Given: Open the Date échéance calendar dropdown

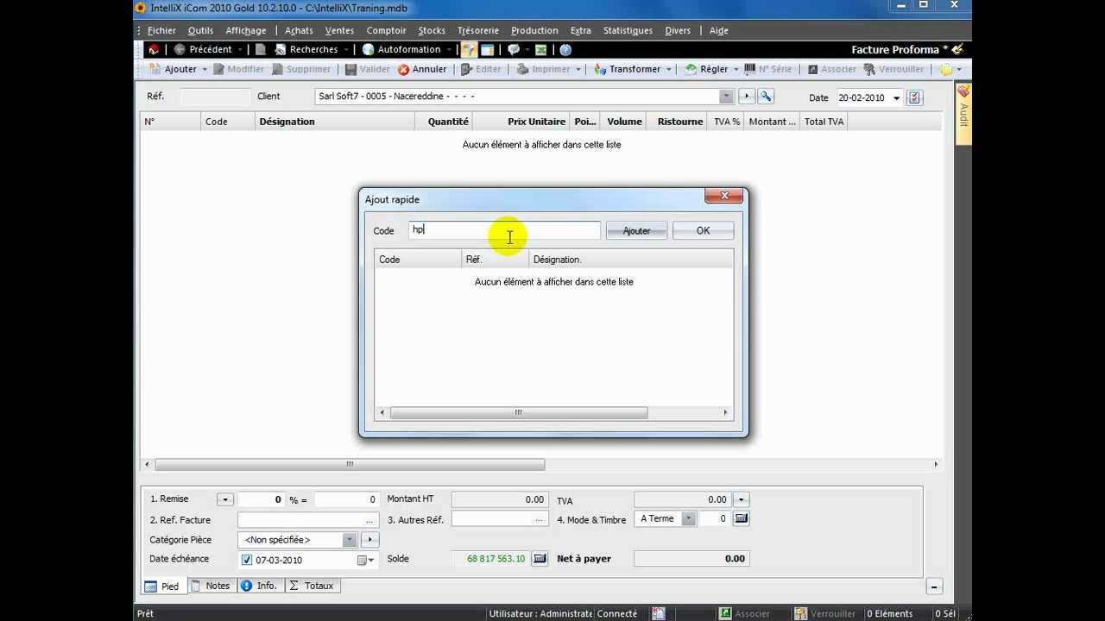Looking at the screenshot, I should click(366, 560).
